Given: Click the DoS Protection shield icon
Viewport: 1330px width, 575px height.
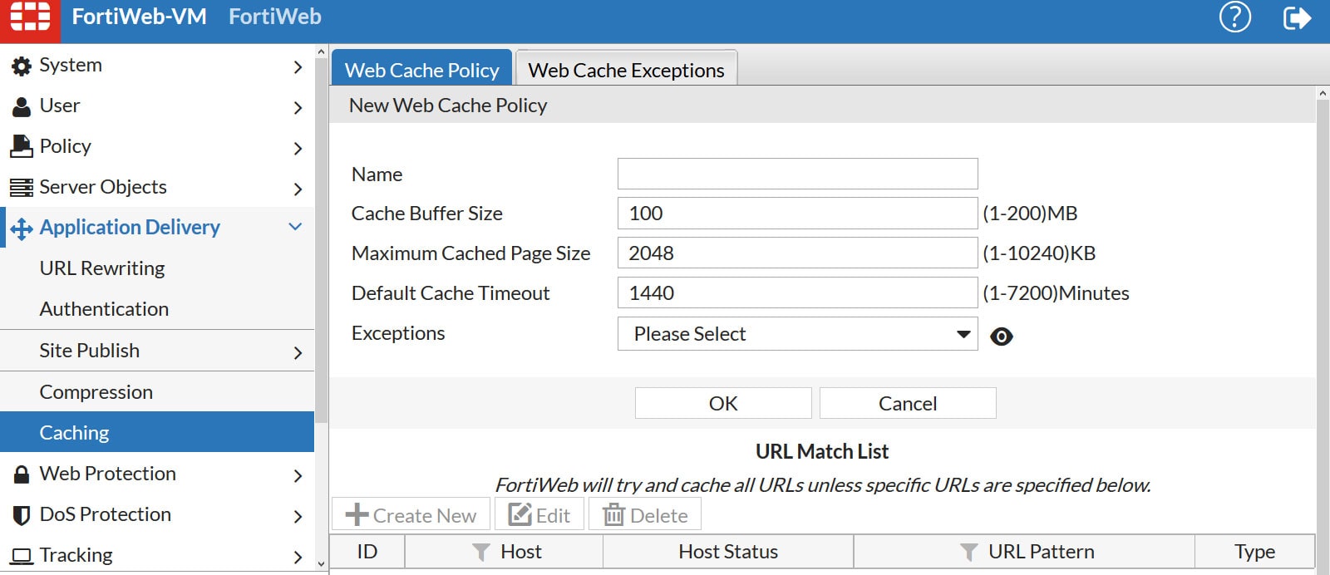Looking at the screenshot, I should coord(22,515).
